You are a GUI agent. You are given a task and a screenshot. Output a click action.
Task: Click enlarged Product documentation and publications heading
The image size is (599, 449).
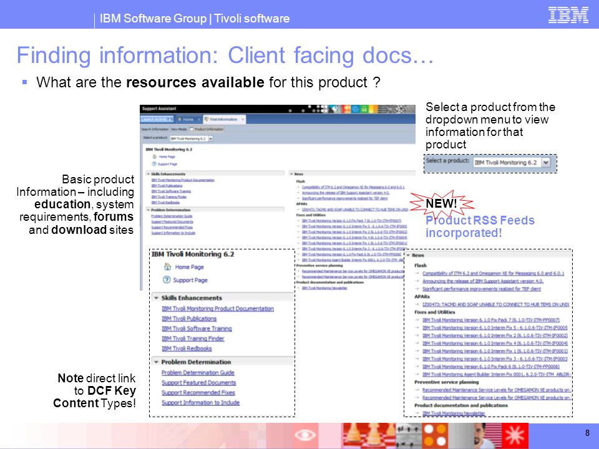click(x=461, y=405)
